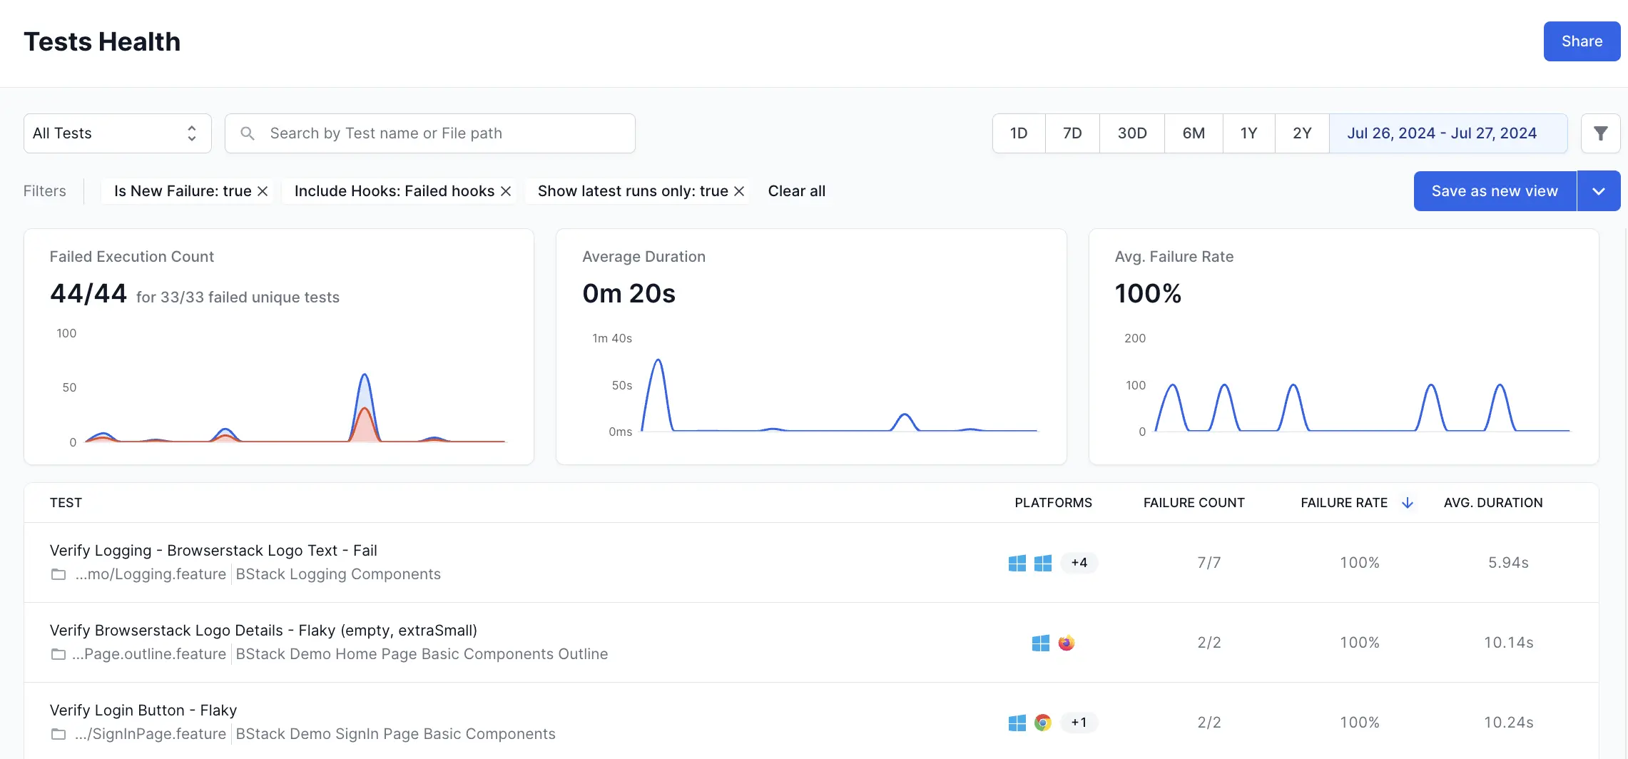Select the 30D time range
This screenshot has width=1628, height=759.
tap(1131, 133)
